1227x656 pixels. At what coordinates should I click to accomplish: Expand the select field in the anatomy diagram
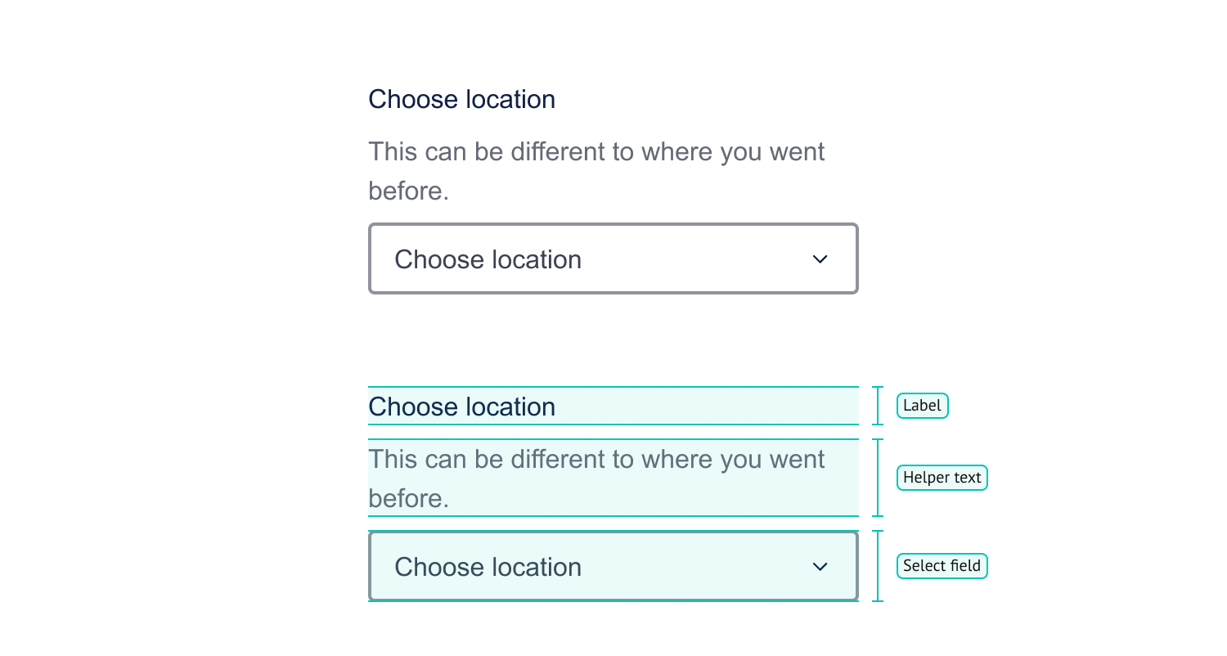click(613, 566)
